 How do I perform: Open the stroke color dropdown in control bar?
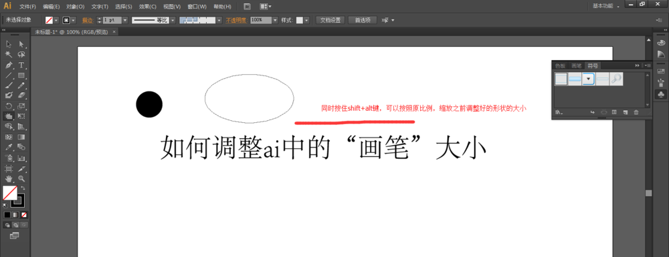click(x=74, y=20)
